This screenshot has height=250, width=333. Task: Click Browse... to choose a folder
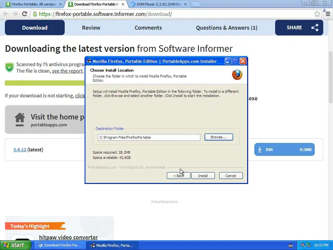(219, 137)
